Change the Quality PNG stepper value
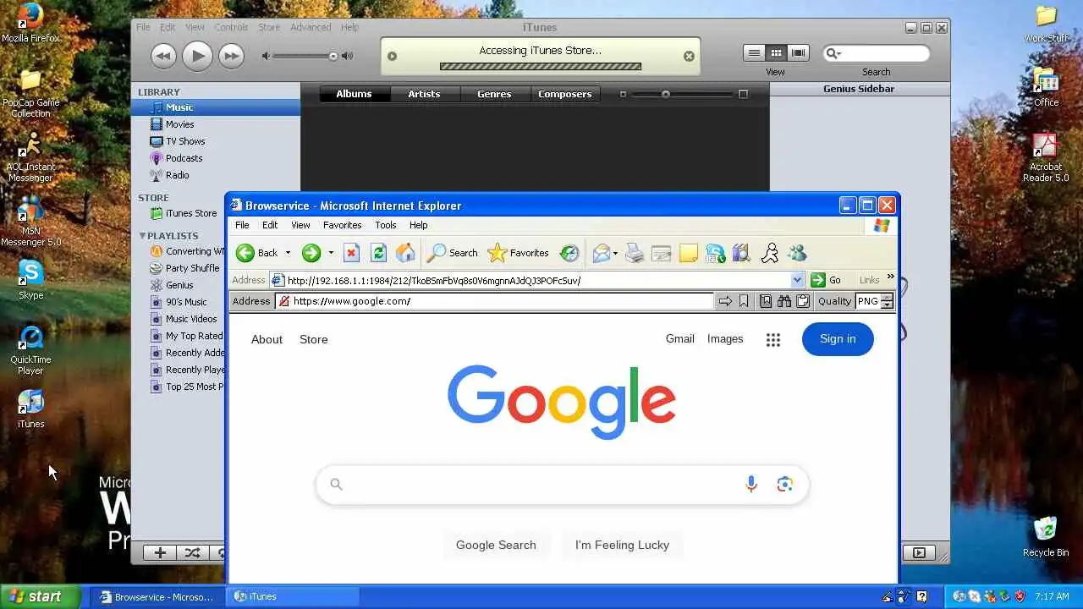This screenshot has height=609, width=1083. tap(887, 301)
